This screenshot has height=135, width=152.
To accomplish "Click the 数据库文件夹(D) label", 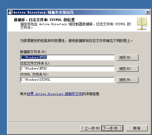I will [34, 52].
